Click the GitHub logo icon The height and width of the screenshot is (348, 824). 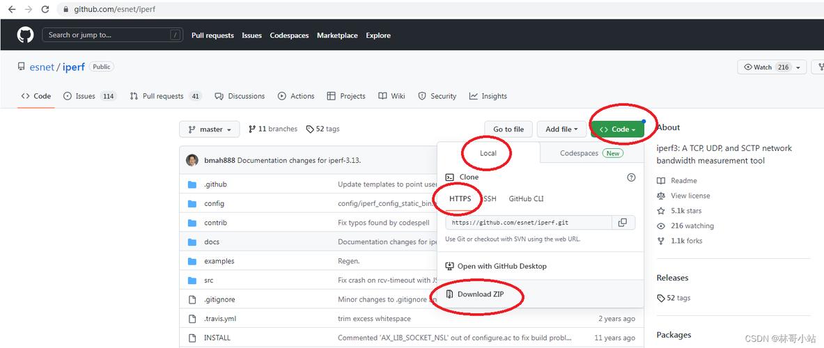25,35
